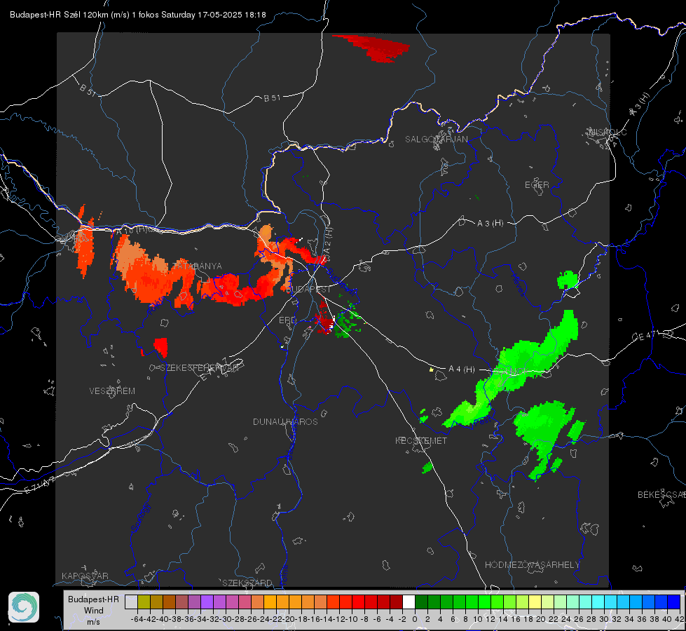This screenshot has width=686, height=631.
Task: Click the SZEKESFEHERVAR city label
Action: tap(199, 368)
